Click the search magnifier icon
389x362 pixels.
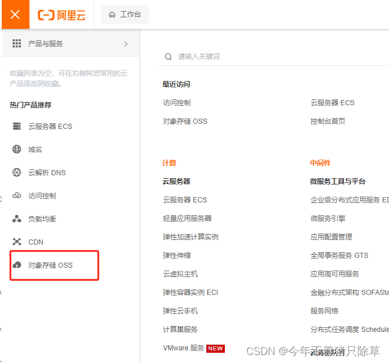click(x=168, y=57)
